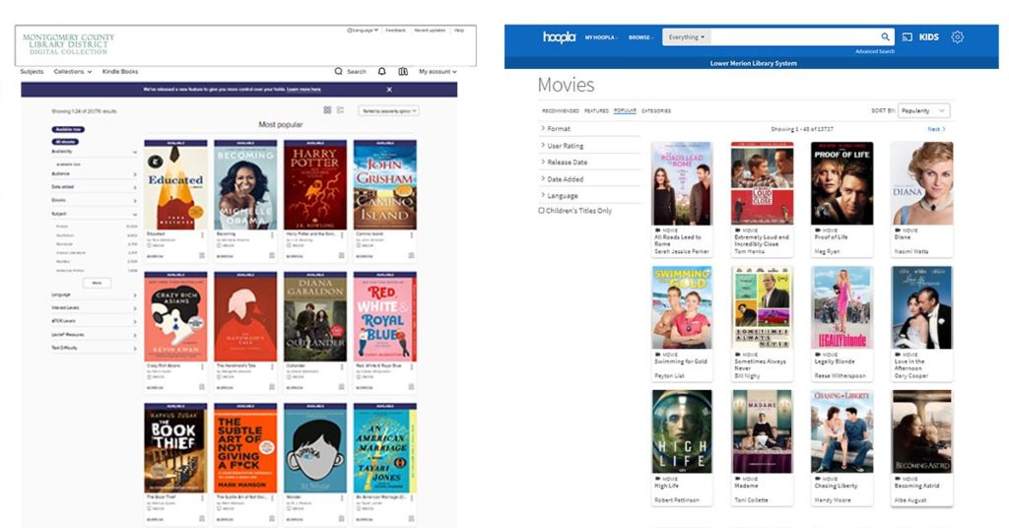Expand the Date added filter section
This screenshot has height=528, width=1009.
click(94, 187)
